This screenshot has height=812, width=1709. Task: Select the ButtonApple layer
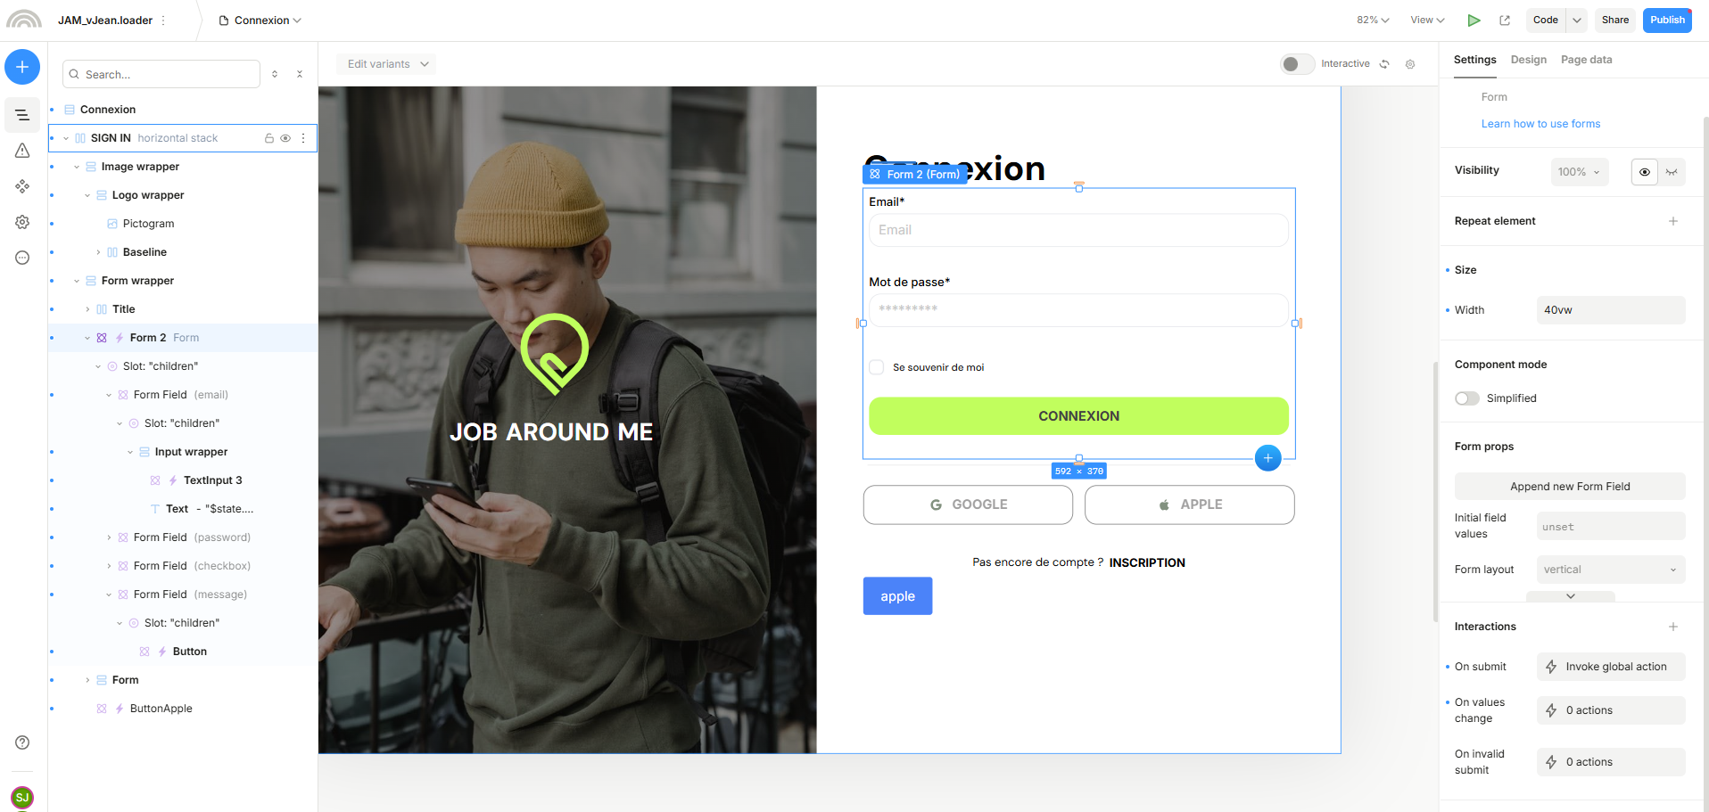(161, 709)
